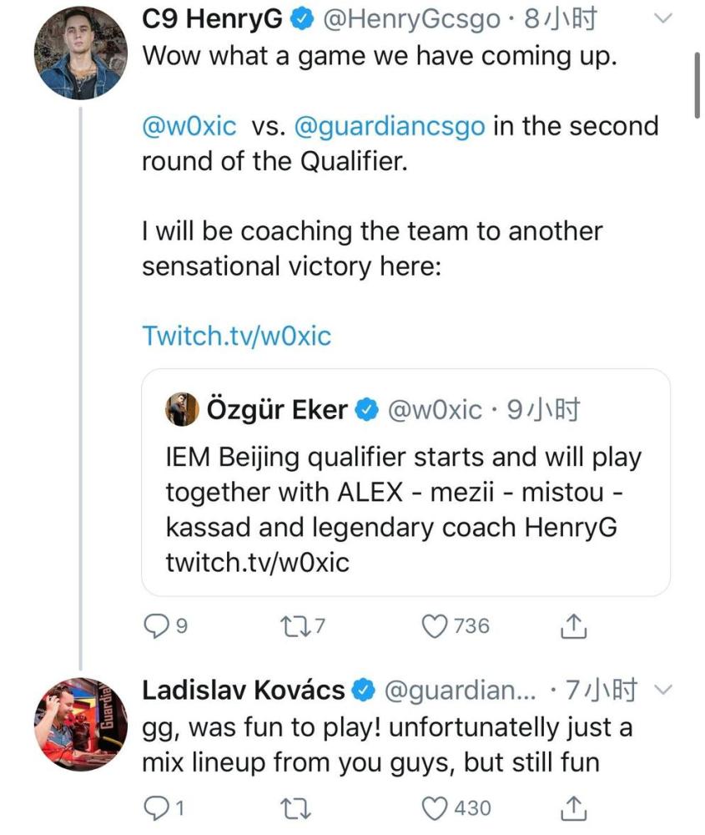The width and height of the screenshot is (705, 835).
Task: Click the Ladislav Kovács display name
Action: tap(243, 690)
